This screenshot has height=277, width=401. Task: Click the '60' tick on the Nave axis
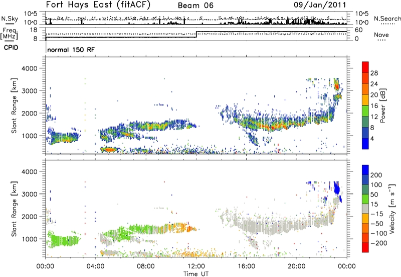click(359, 30)
